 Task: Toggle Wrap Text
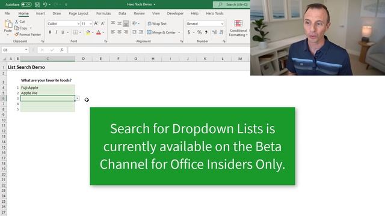coord(157,24)
